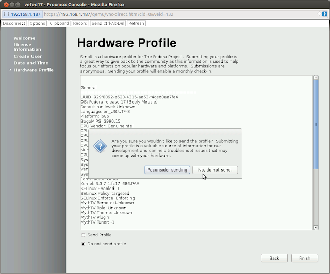Select License Information in the sidebar
Screen dimensions: 330x274
click(27, 47)
